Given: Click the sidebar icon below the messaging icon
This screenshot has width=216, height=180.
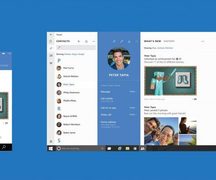Looking at the screenshot, I should pyautogui.click(x=51, y=63).
